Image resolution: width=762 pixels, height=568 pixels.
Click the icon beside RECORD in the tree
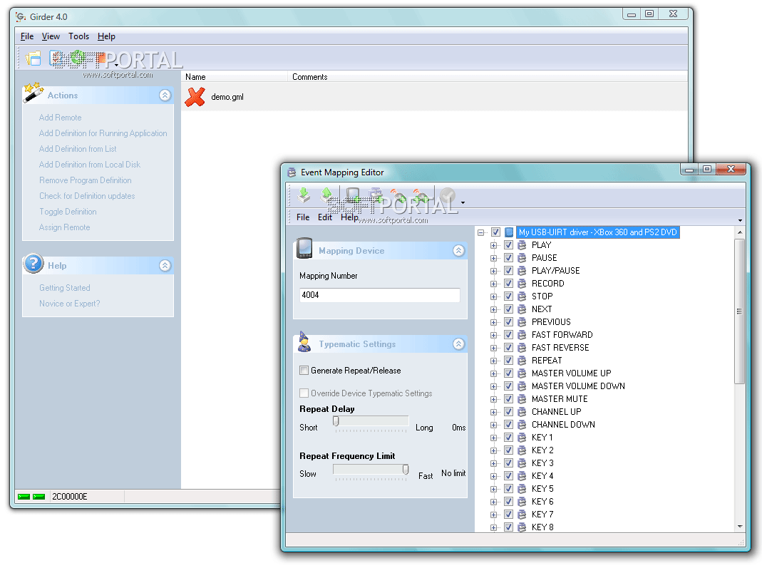(522, 283)
